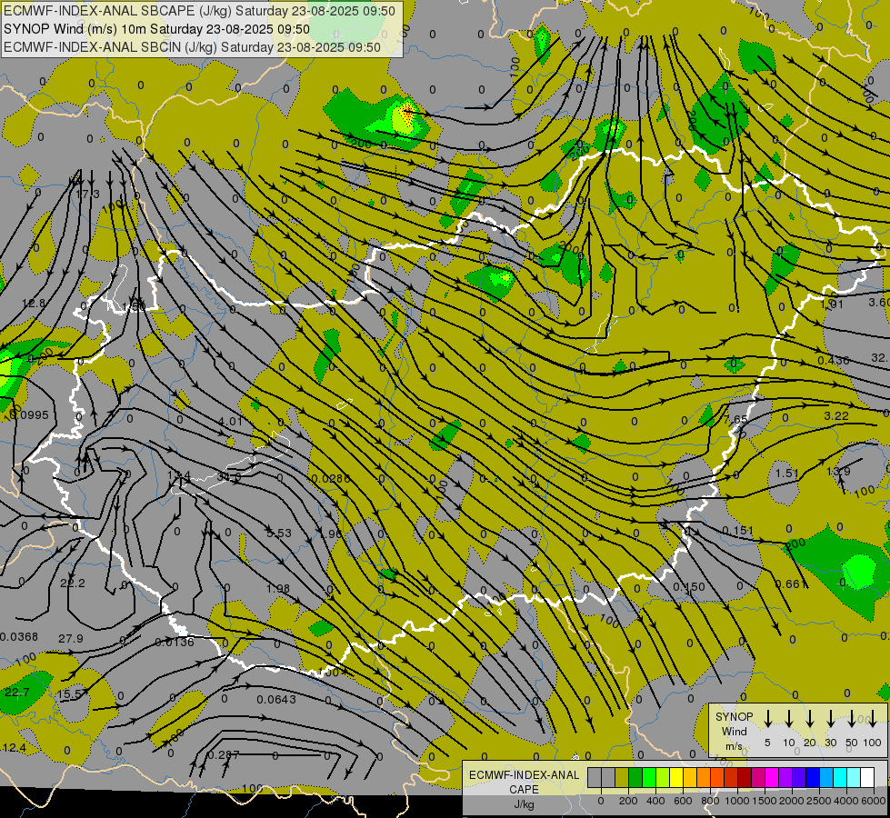Click the 1000 tick label in CAPE legend
This screenshot has height=818, width=890.
pos(737,801)
